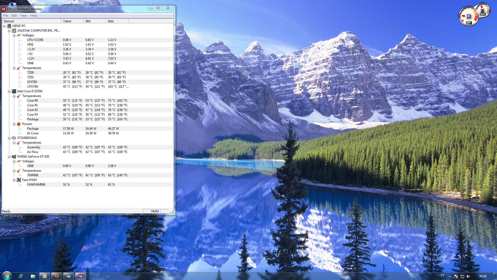Open Action Center flag tray icon
This screenshot has width=497, height=280.
pyautogui.click(x=456, y=276)
